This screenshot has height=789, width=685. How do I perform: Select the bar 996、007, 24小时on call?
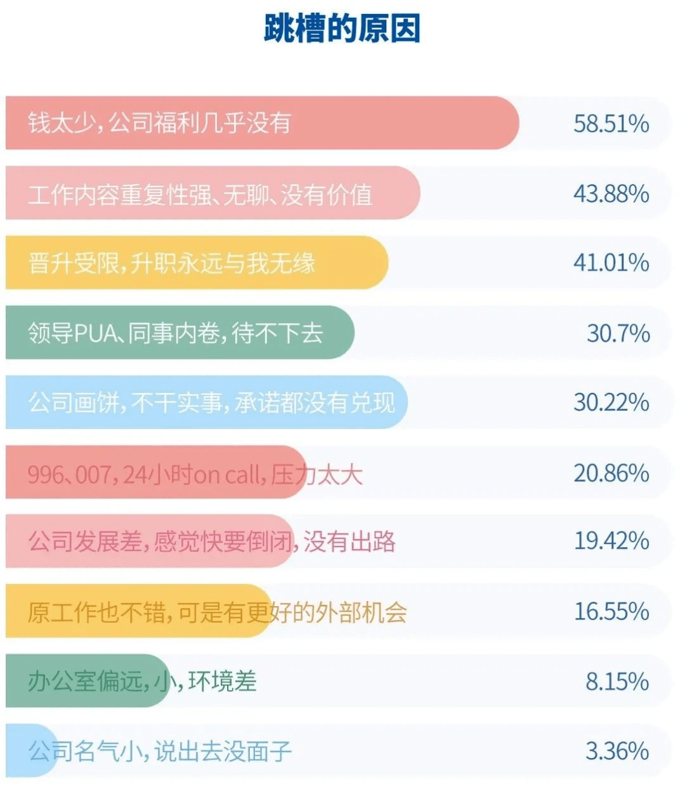tap(156, 472)
